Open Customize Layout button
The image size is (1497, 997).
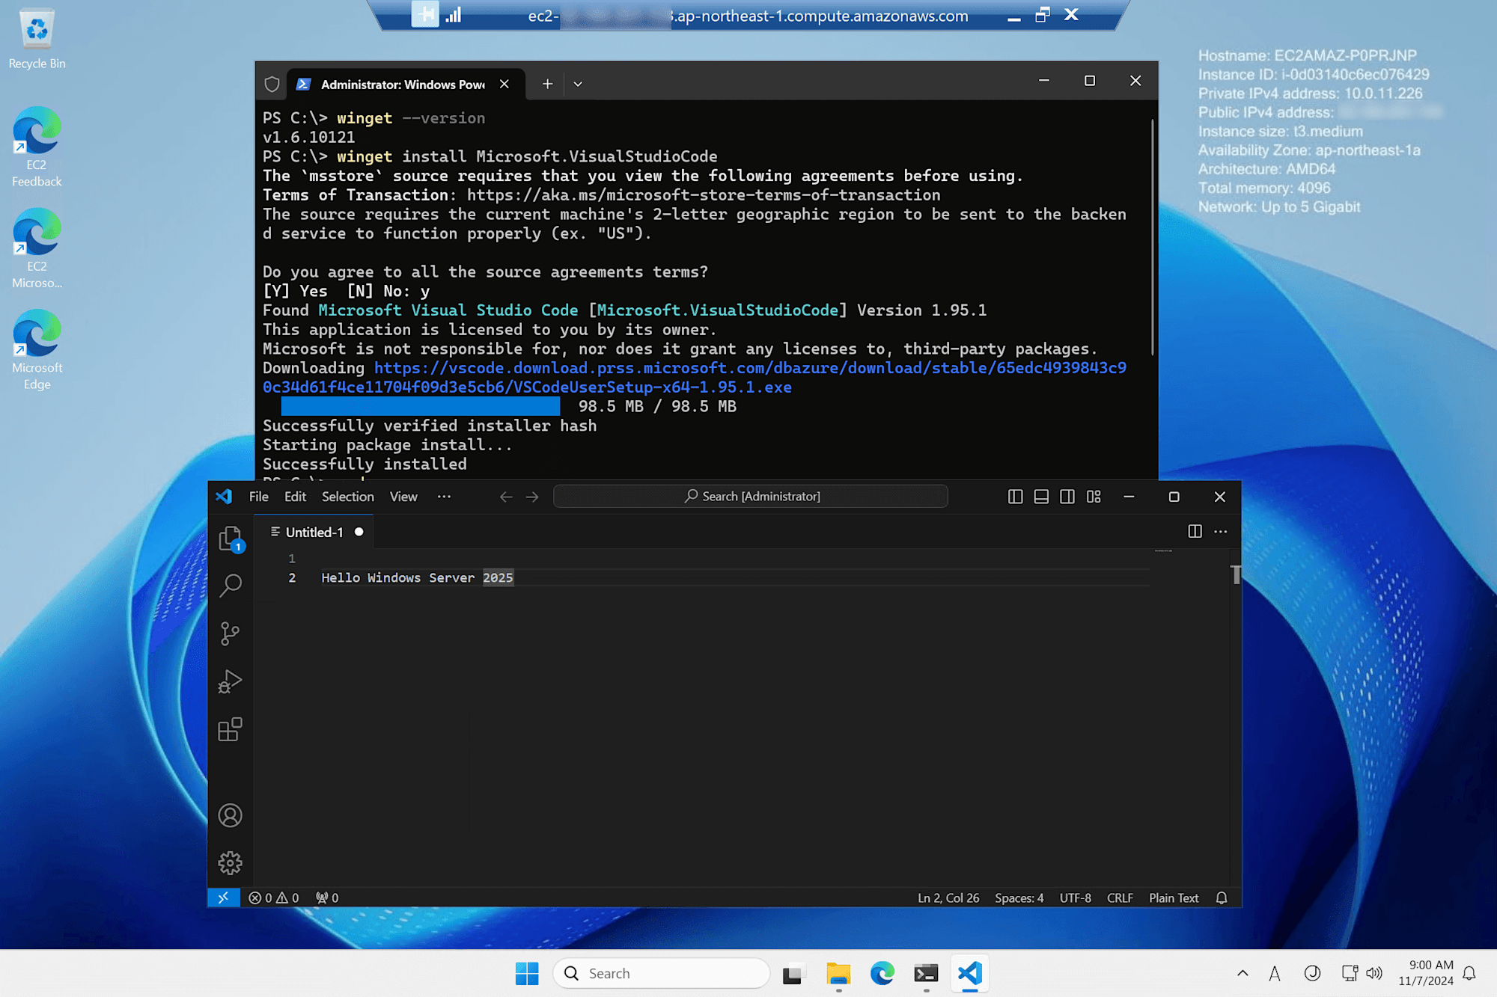point(1094,497)
